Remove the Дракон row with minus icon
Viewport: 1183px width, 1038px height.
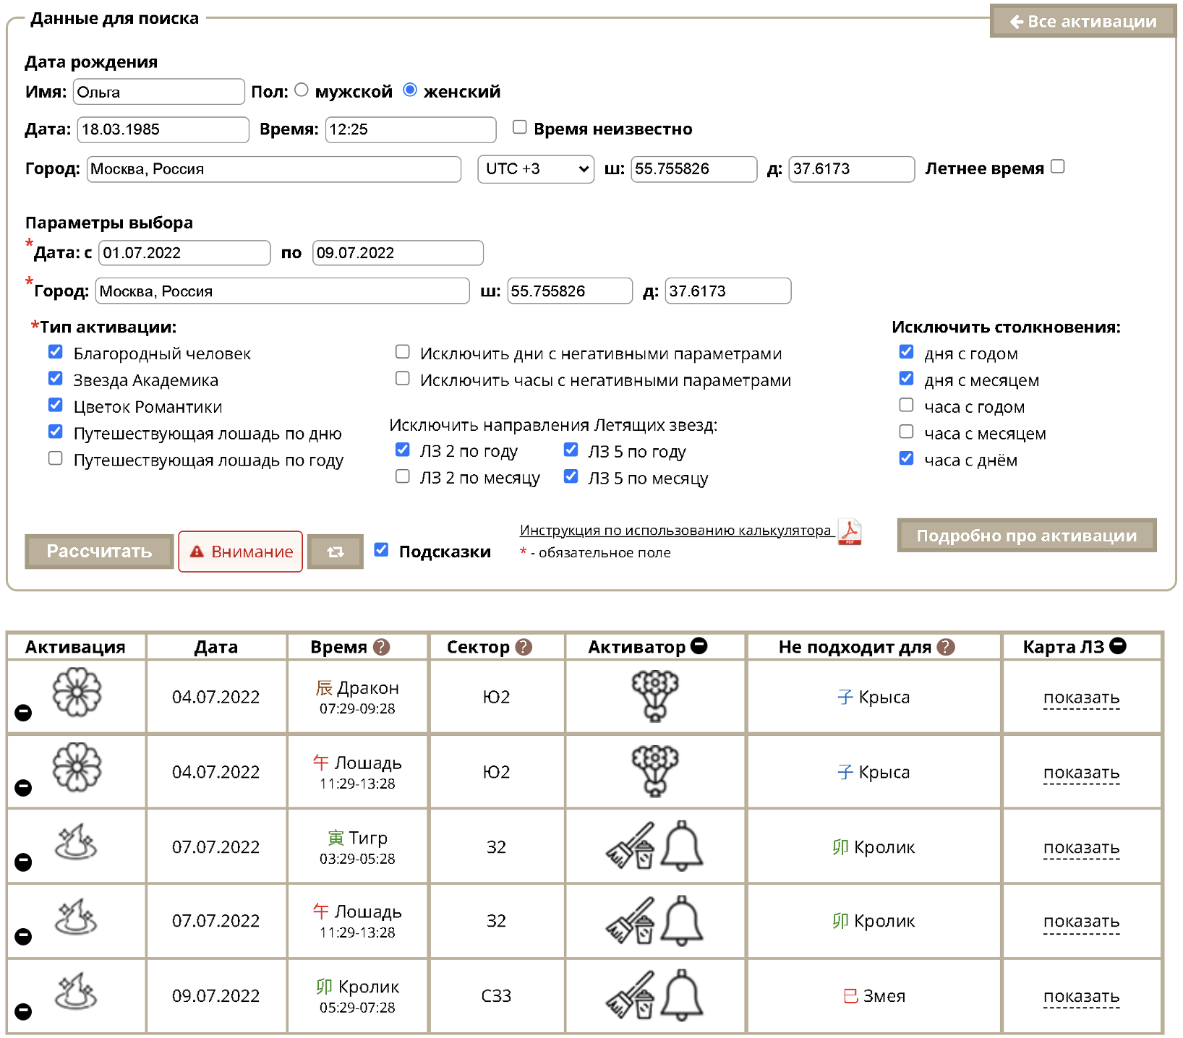(x=23, y=713)
